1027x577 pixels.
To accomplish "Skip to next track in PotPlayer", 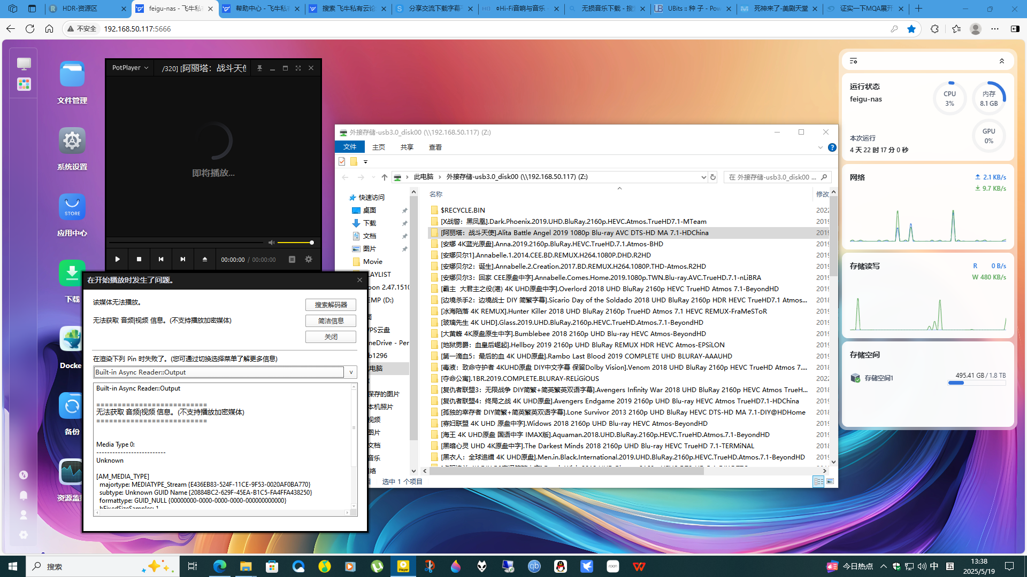I will coord(183,259).
